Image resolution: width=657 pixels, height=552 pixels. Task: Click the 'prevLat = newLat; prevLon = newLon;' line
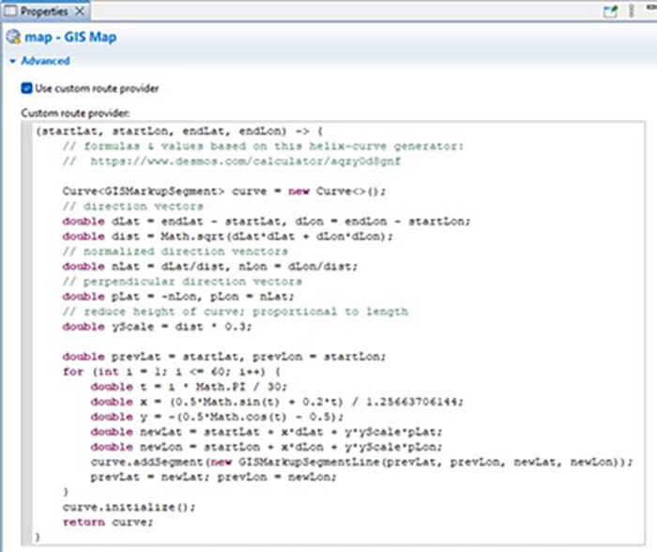tap(213, 478)
